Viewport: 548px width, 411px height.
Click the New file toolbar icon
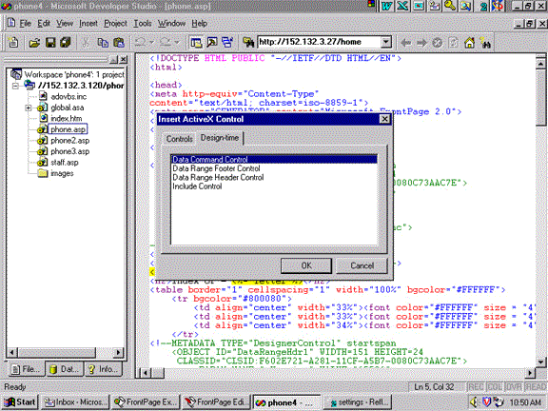pyautogui.click(x=13, y=43)
